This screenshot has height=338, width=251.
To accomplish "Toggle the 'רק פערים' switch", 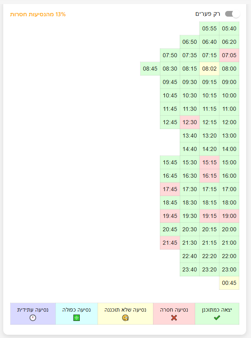I will pyautogui.click(x=232, y=14).
